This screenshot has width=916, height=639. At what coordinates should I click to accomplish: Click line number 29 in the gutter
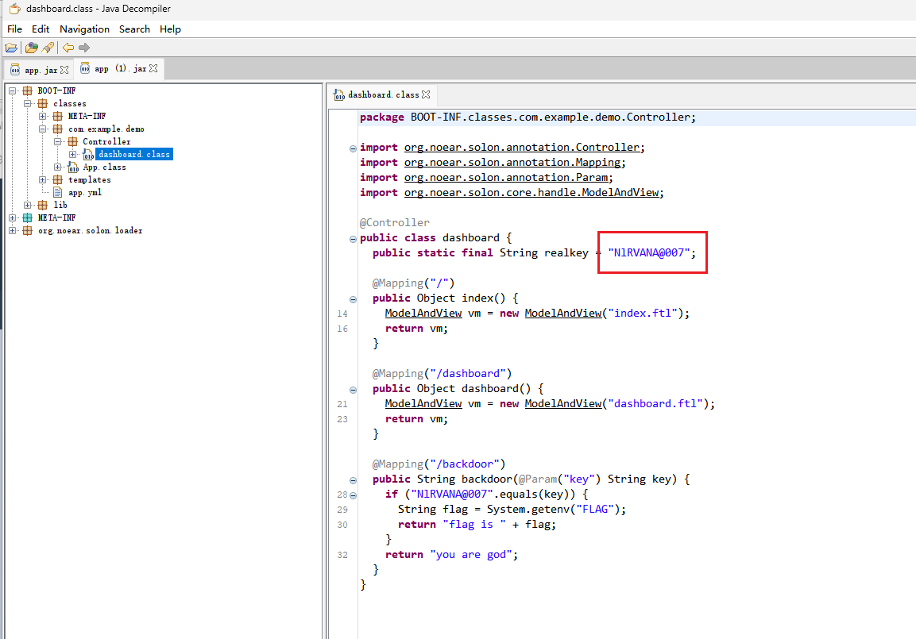click(x=342, y=510)
